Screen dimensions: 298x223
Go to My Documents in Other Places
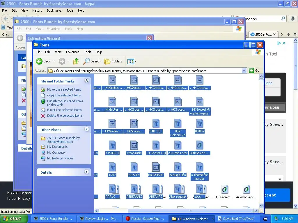click(57, 147)
